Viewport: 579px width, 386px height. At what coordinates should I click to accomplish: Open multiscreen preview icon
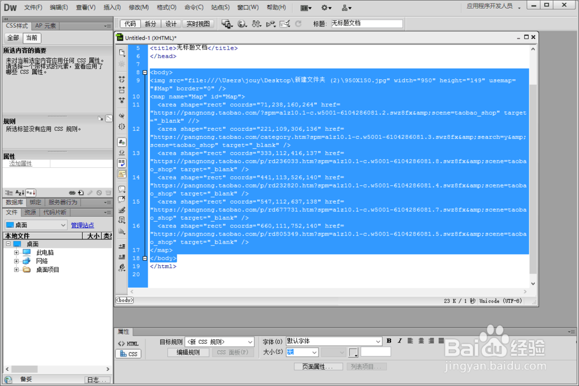[x=227, y=24]
